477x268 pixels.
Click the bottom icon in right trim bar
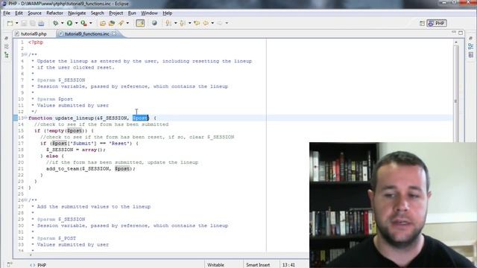470,54
